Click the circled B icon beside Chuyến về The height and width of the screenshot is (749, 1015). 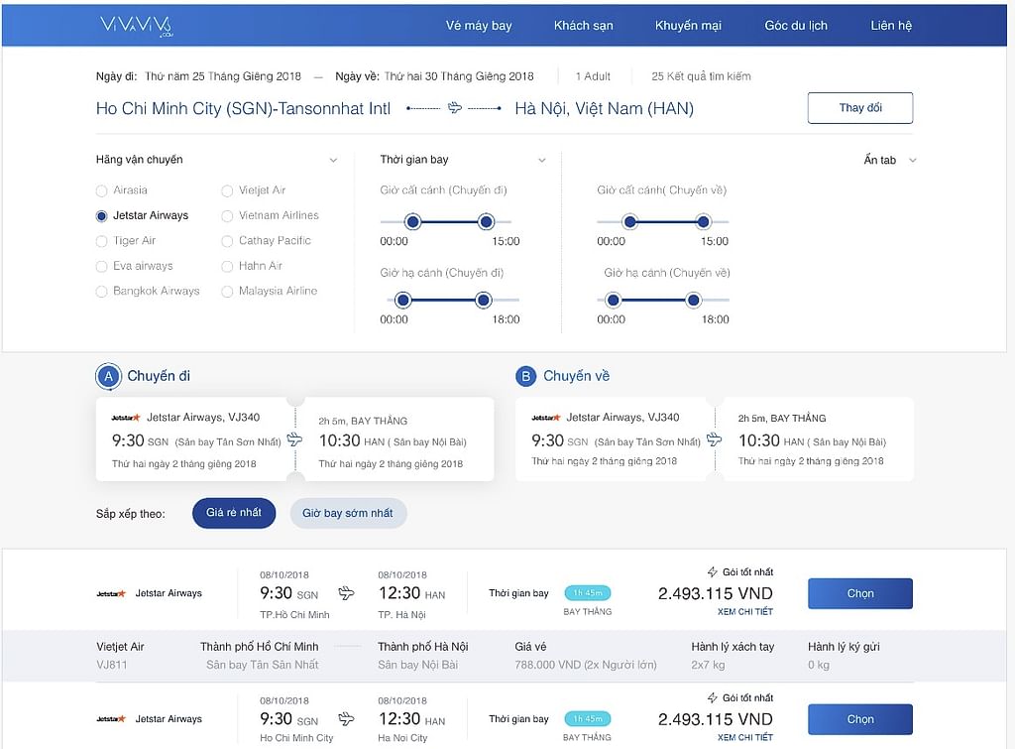[x=525, y=377]
